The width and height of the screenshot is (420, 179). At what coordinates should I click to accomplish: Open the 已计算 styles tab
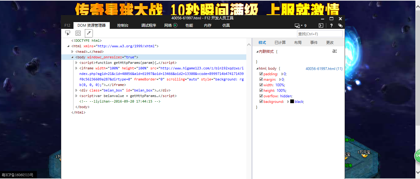pos(280,42)
